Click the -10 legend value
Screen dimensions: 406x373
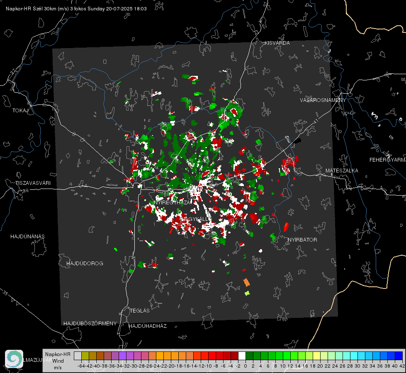click(208, 366)
